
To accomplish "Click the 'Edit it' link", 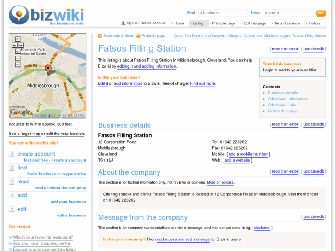I will pos(103,83).
